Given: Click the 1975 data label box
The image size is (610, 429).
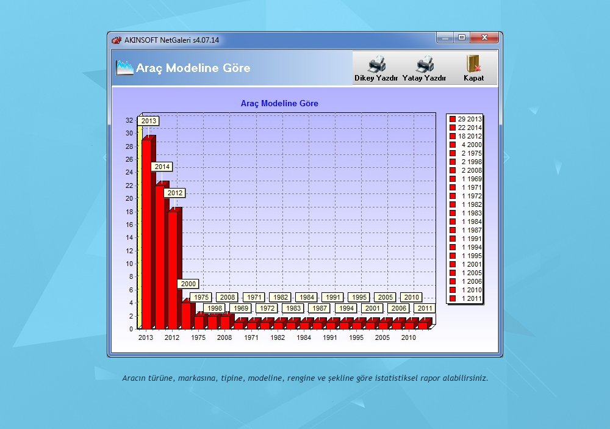Looking at the screenshot, I should [x=201, y=297].
